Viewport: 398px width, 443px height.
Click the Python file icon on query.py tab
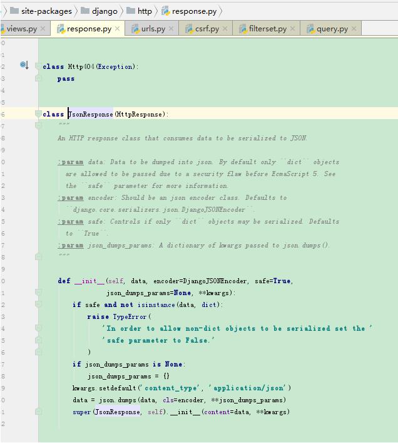[310, 29]
